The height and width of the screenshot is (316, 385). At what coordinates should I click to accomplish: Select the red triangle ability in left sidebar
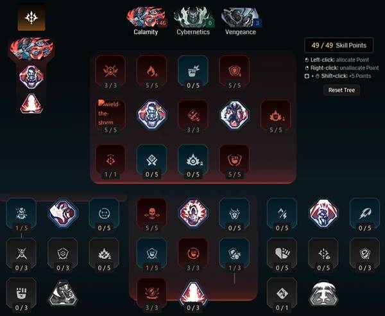[31, 103]
